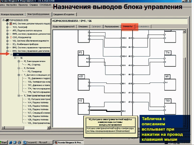Screen dimensions: 194x145
Task: Collapse the EMS engine control tree node
Action: pyautogui.click(x=7, y=51)
